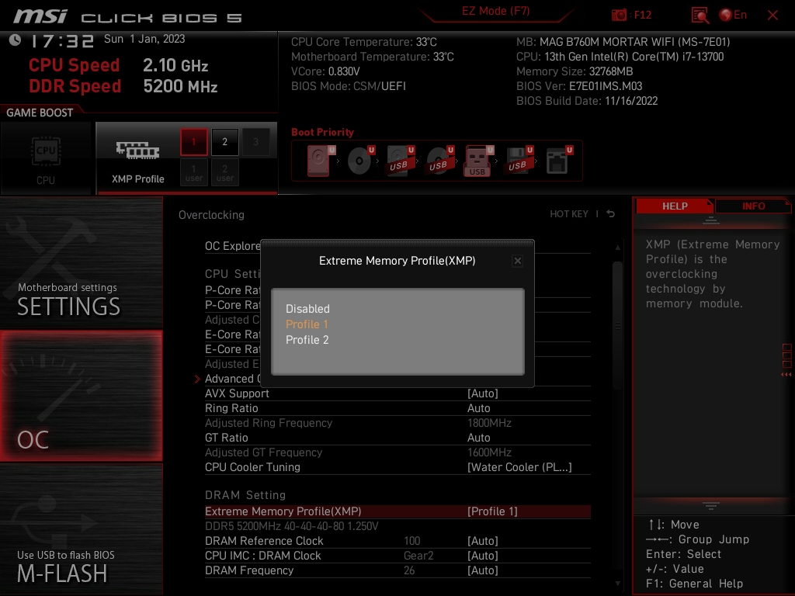
Task: Open DRAM Frequency [Auto] dropdown
Action: (x=483, y=570)
